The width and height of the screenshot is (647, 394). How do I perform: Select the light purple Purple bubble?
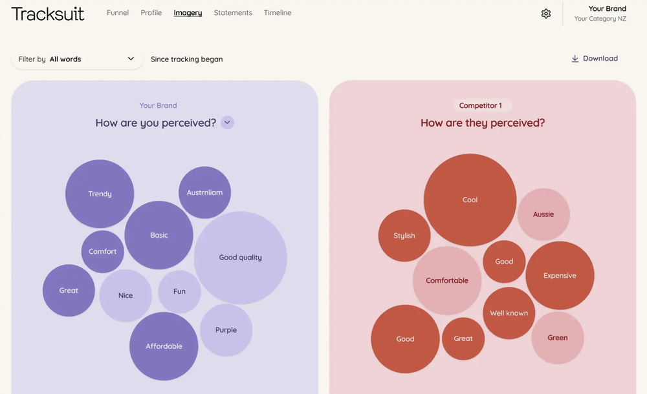pos(226,330)
